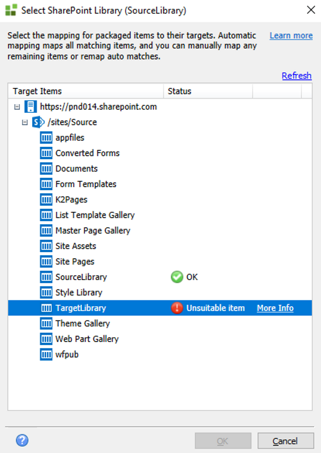
Task: Select the SourceLibrary tree item
Action: pos(81,277)
